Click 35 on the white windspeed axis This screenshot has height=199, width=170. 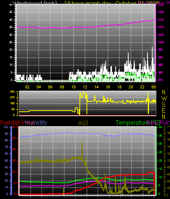tap(11, 27)
